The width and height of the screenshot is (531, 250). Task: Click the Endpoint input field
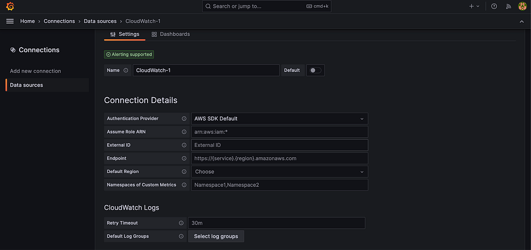tap(280, 158)
